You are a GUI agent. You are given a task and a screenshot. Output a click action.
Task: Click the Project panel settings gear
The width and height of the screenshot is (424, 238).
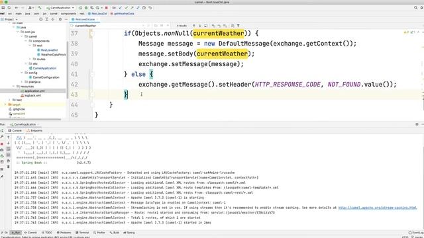point(60,19)
